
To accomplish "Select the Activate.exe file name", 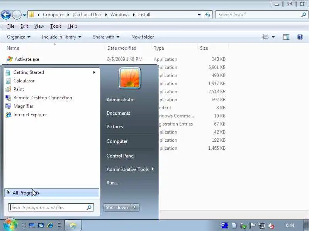I will coord(27,59).
